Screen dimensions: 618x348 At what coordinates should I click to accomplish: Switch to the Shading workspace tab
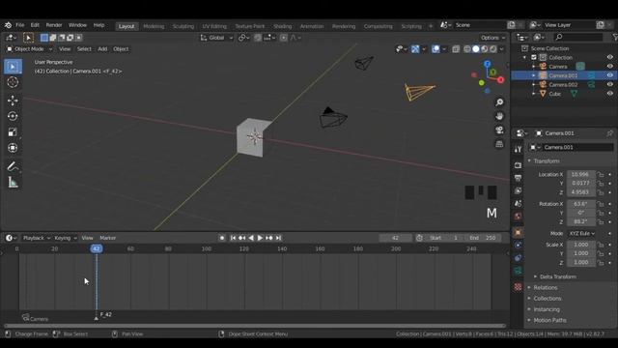(282, 26)
